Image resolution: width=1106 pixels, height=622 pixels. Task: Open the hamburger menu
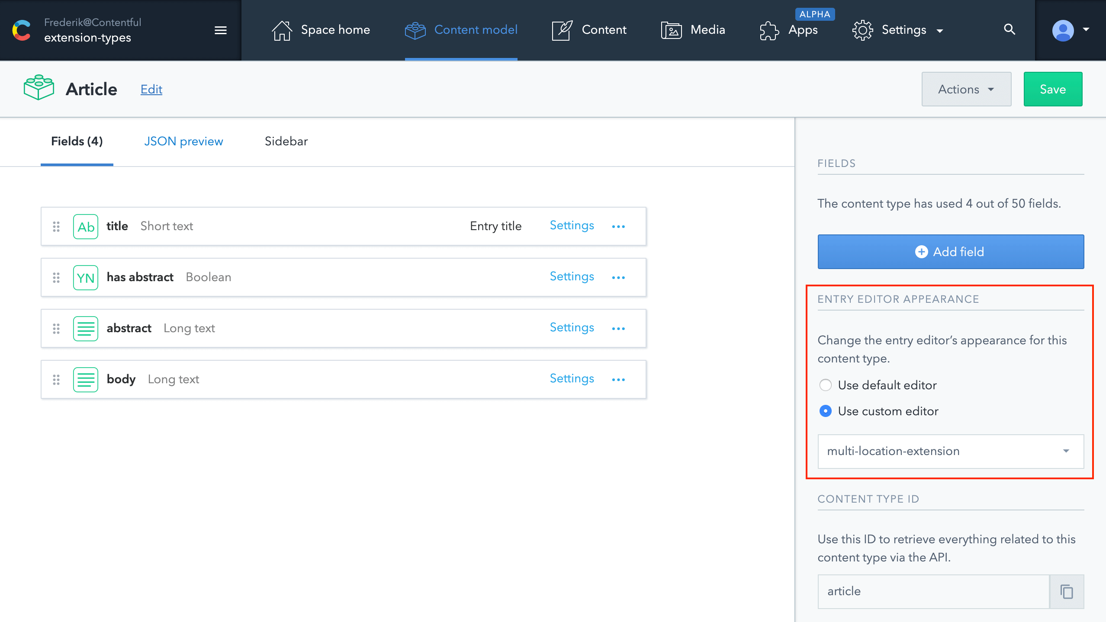point(220,30)
